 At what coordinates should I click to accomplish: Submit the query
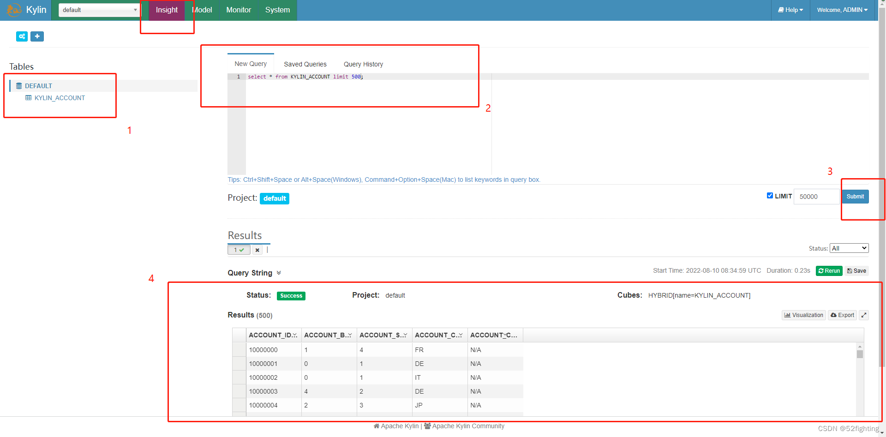[x=855, y=197]
